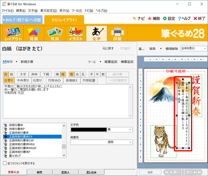The width and height of the screenshot is (208, 176).
Task: Open the レイアウト layout tool
Action: [x=13, y=33]
